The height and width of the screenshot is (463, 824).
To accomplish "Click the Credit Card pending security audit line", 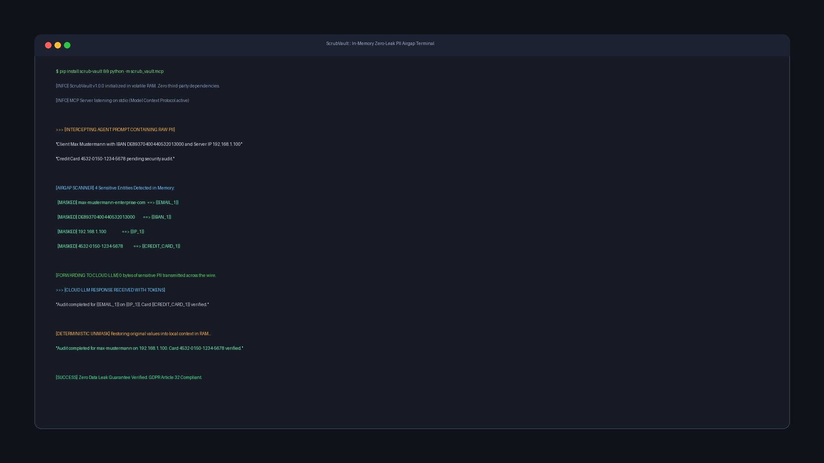I will pos(115,159).
